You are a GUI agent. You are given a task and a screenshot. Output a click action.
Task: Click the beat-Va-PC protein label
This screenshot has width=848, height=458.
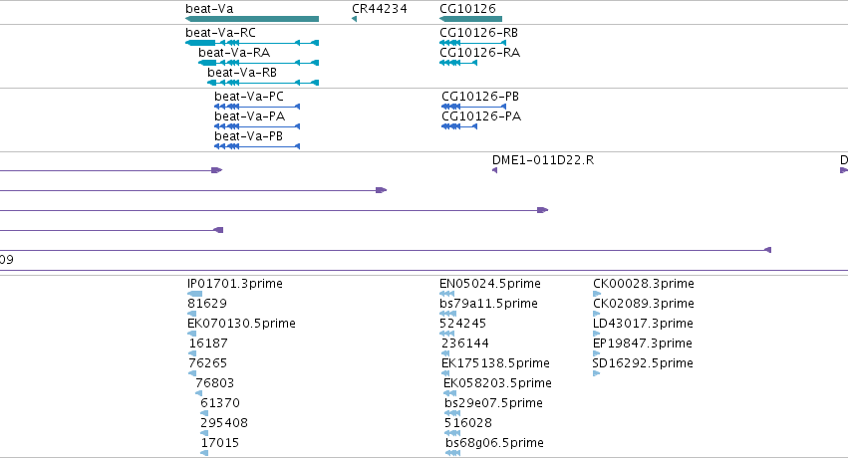[249, 97]
